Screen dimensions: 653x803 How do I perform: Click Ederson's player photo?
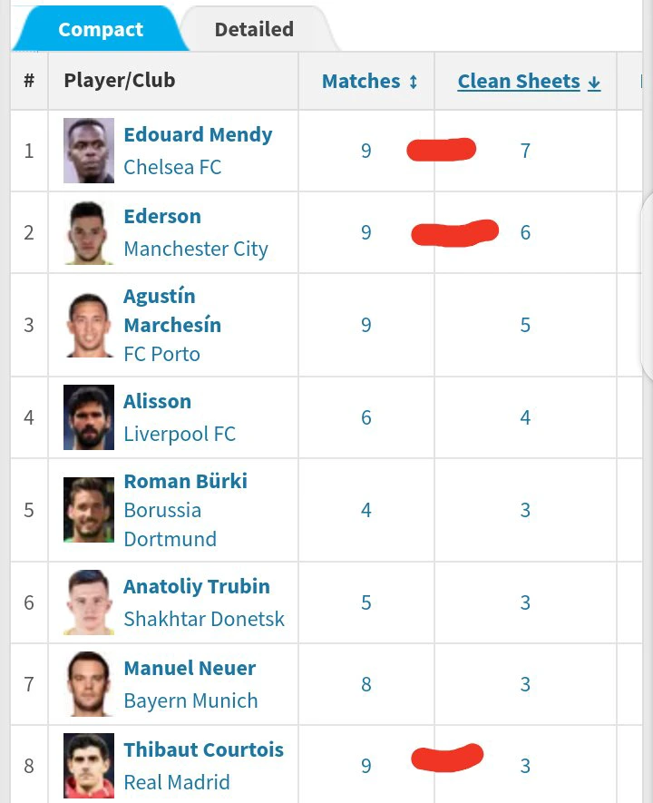coord(89,232)
